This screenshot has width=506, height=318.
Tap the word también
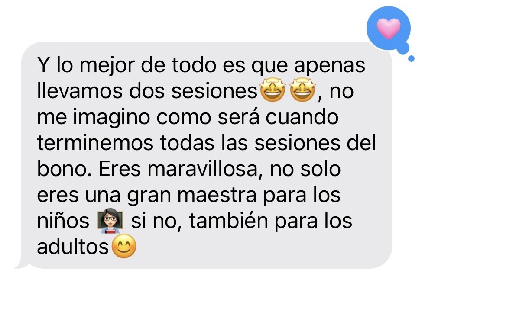(228, 221)
